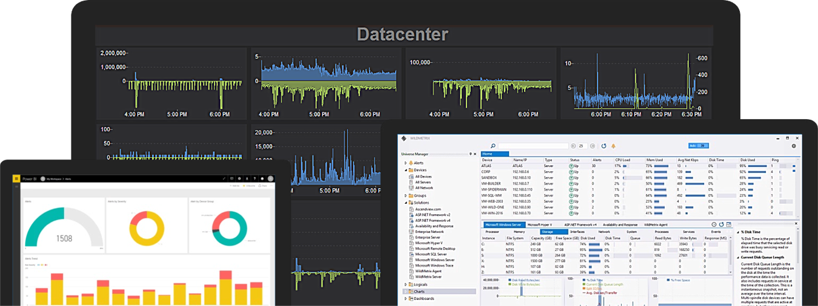Open Microsoft Hyper V solution in tree
This screenshot has height=306, width=818.
[x=428, y=243]
